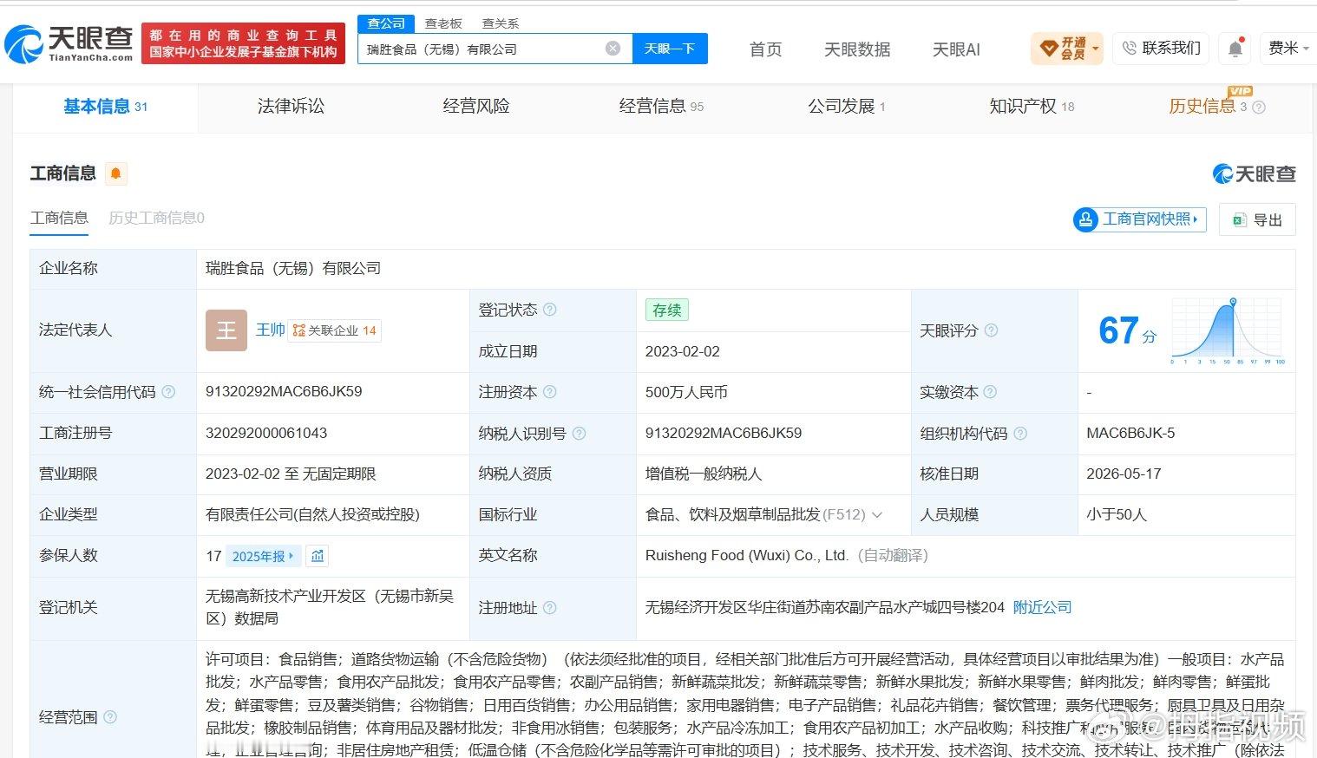Click help icon next to 实缴资本
This screenshot has height=758, width=1317.
coord(990,392)
